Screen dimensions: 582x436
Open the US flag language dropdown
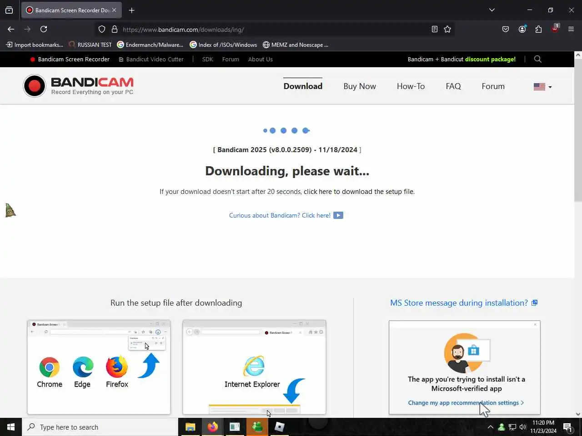click(x=542, y=86)
